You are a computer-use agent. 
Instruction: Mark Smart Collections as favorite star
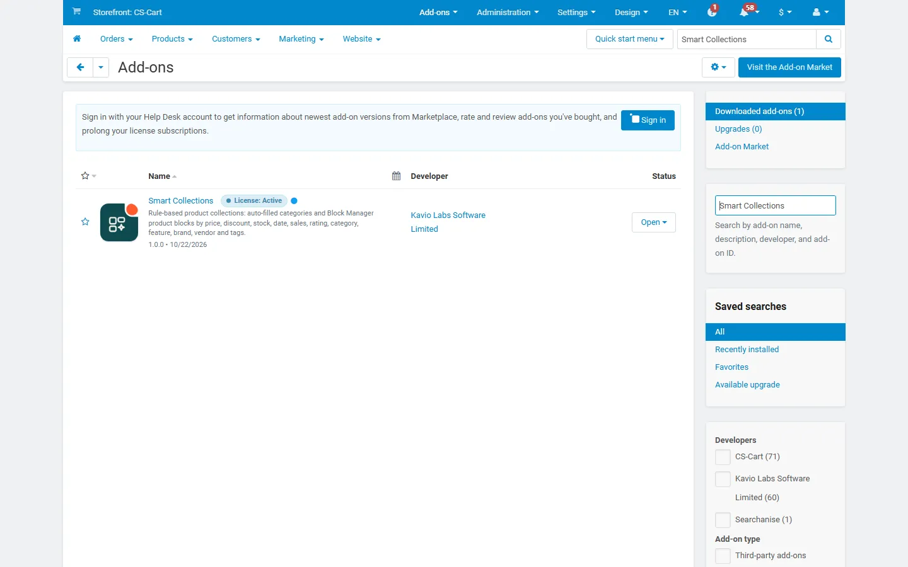(x=85, y=222)
